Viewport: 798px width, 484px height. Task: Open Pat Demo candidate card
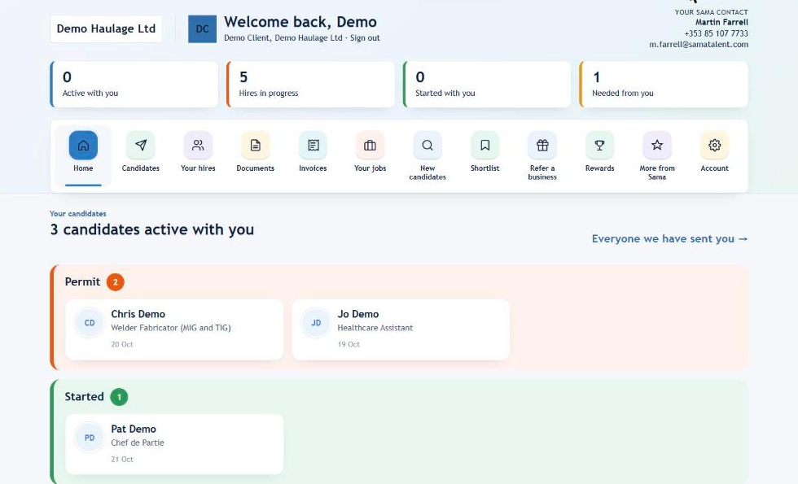point(174,444)
